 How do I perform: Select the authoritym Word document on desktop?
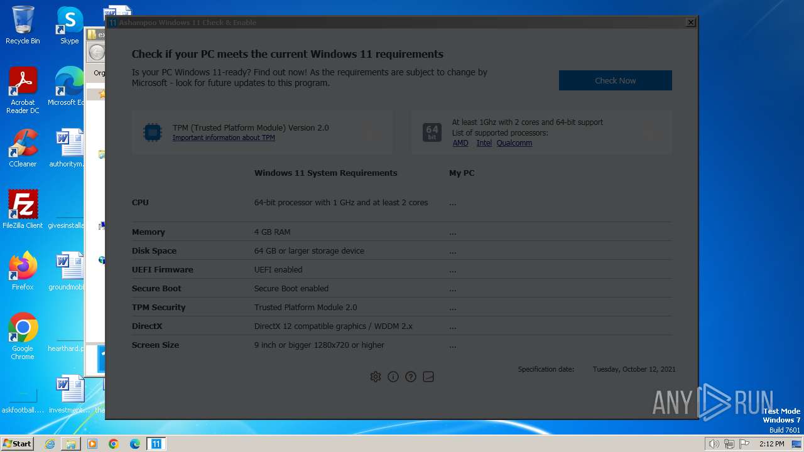click(68, 148)
